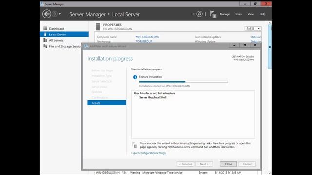Click the forward navigation arrow in Server Manager

pyautogui.click(x=54, y=14)
